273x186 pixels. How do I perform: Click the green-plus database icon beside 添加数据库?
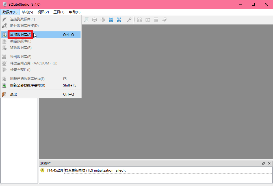click(x=4, y=35)
